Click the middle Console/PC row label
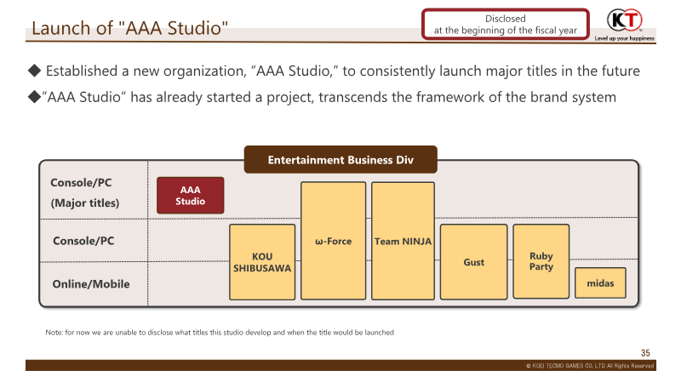This screenshot has width=681, height=382. coord(83,241)
